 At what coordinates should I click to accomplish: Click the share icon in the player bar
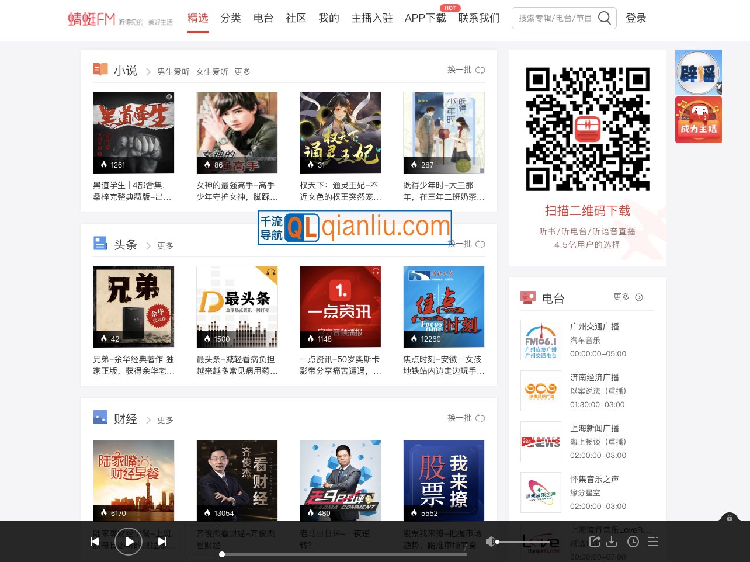[x=595, y=542]
